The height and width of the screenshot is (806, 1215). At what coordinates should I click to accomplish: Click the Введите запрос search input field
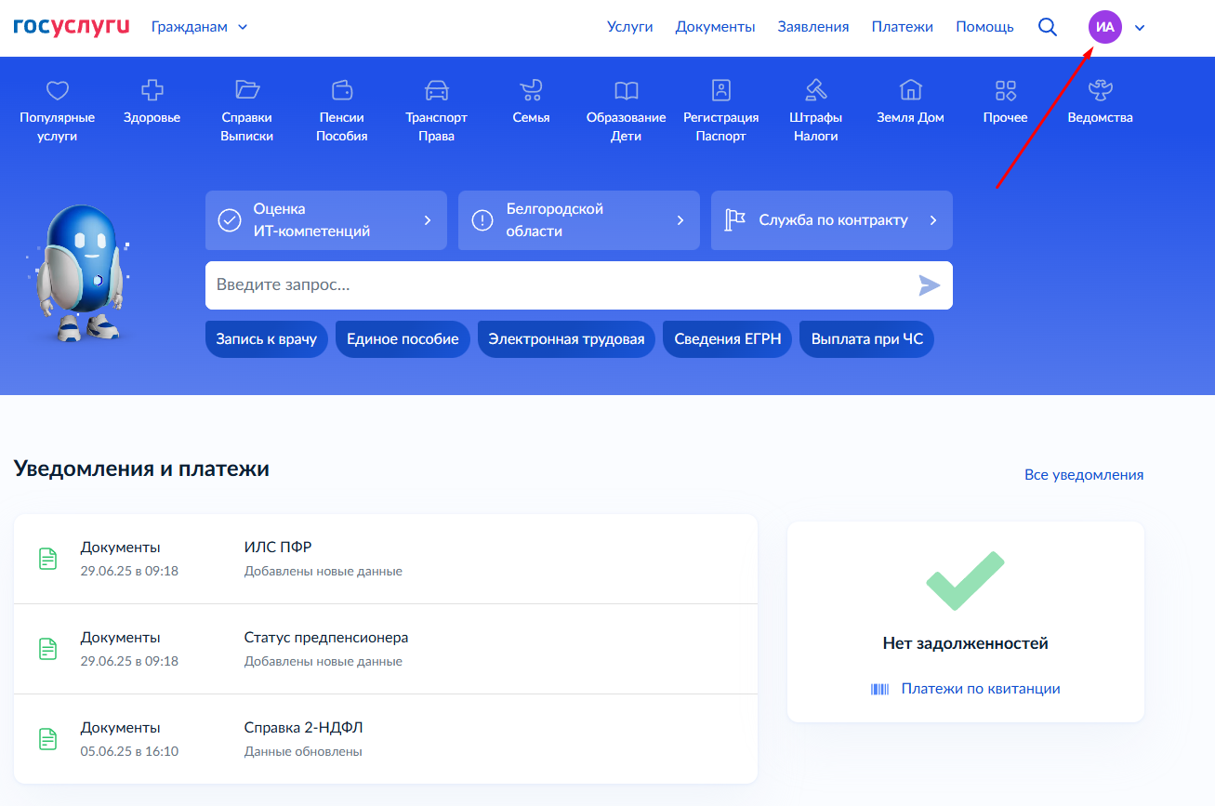558,285
